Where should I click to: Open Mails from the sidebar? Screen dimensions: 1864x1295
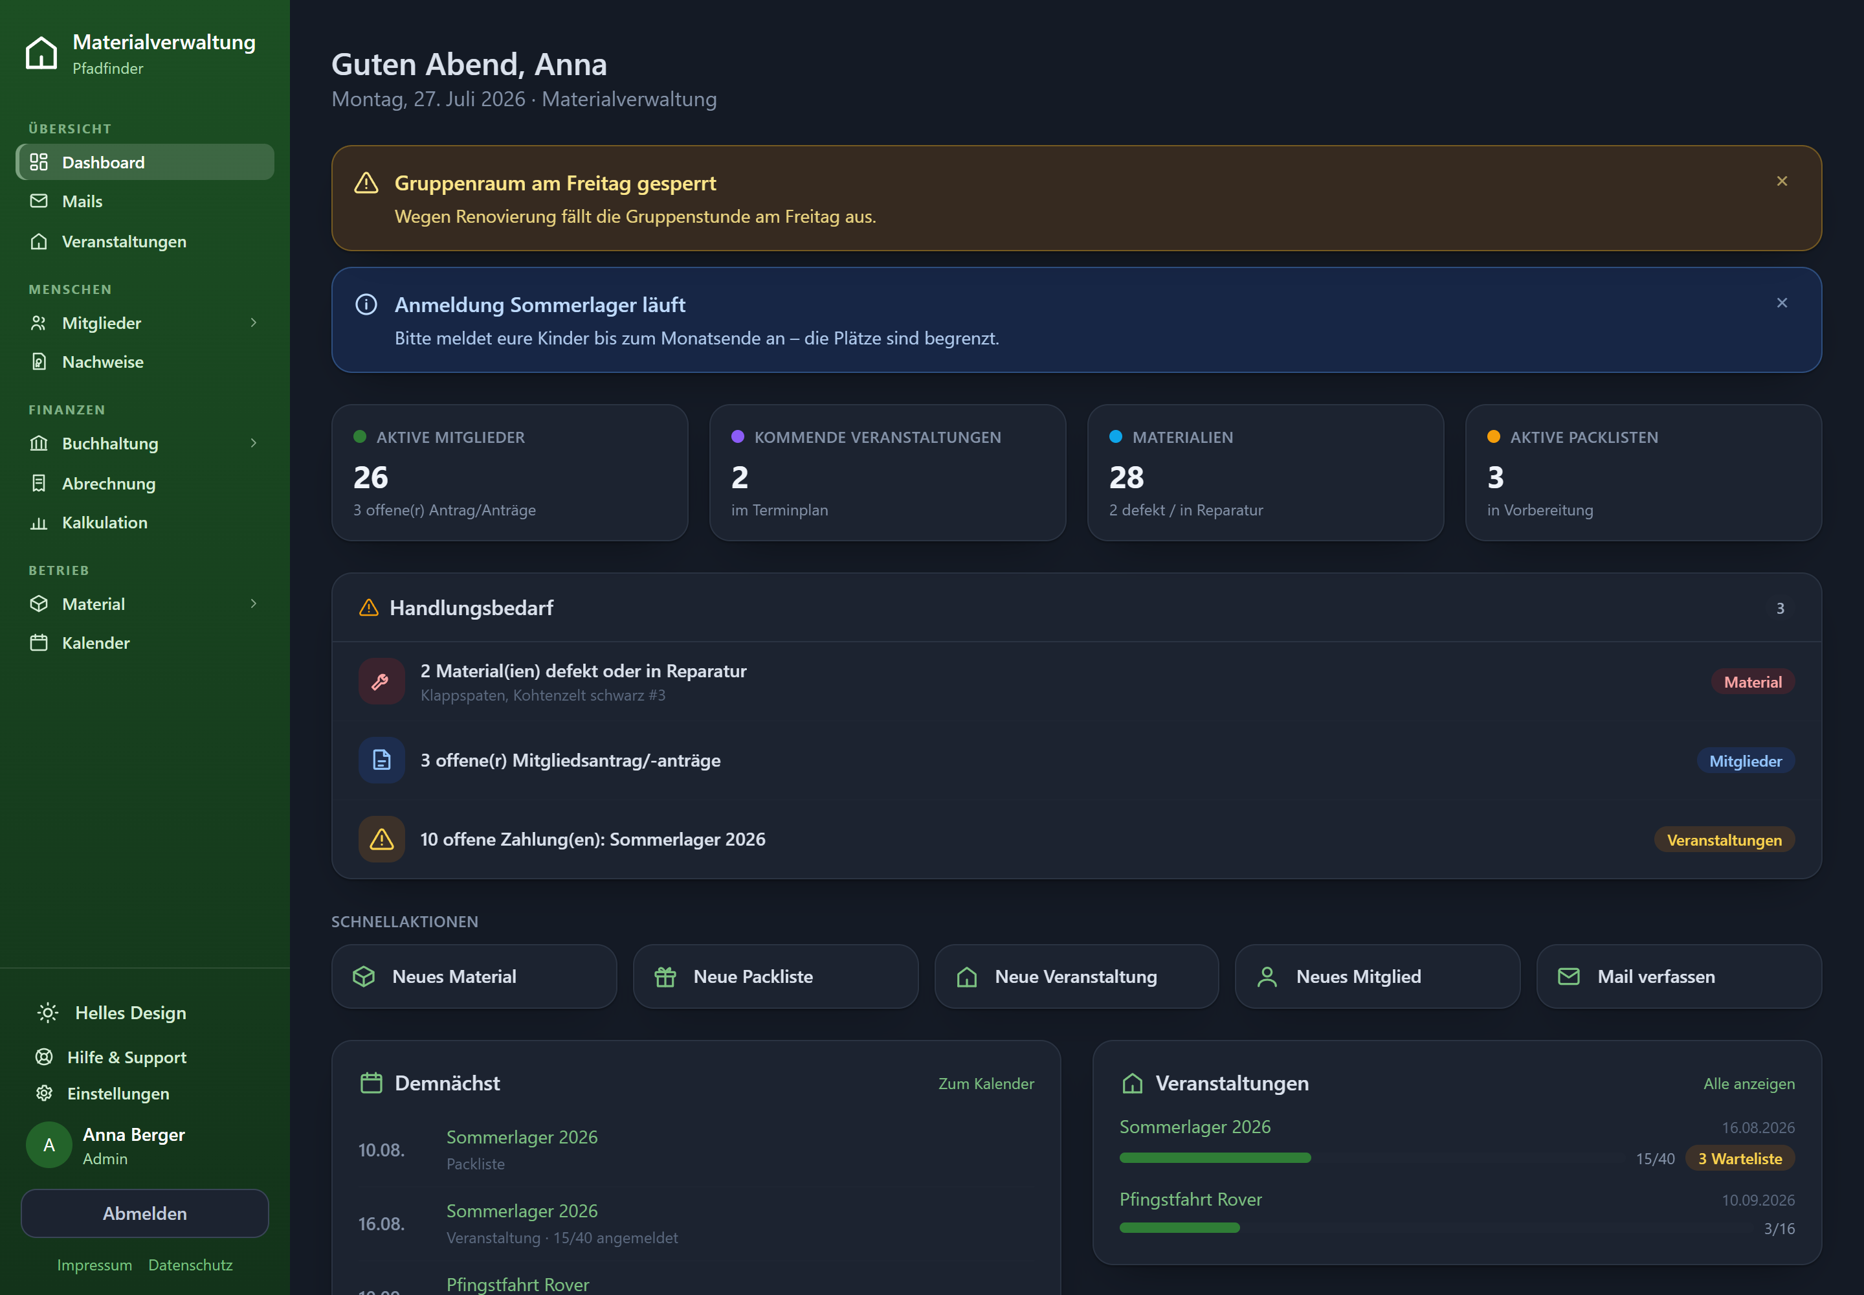[x=145, y=201]
